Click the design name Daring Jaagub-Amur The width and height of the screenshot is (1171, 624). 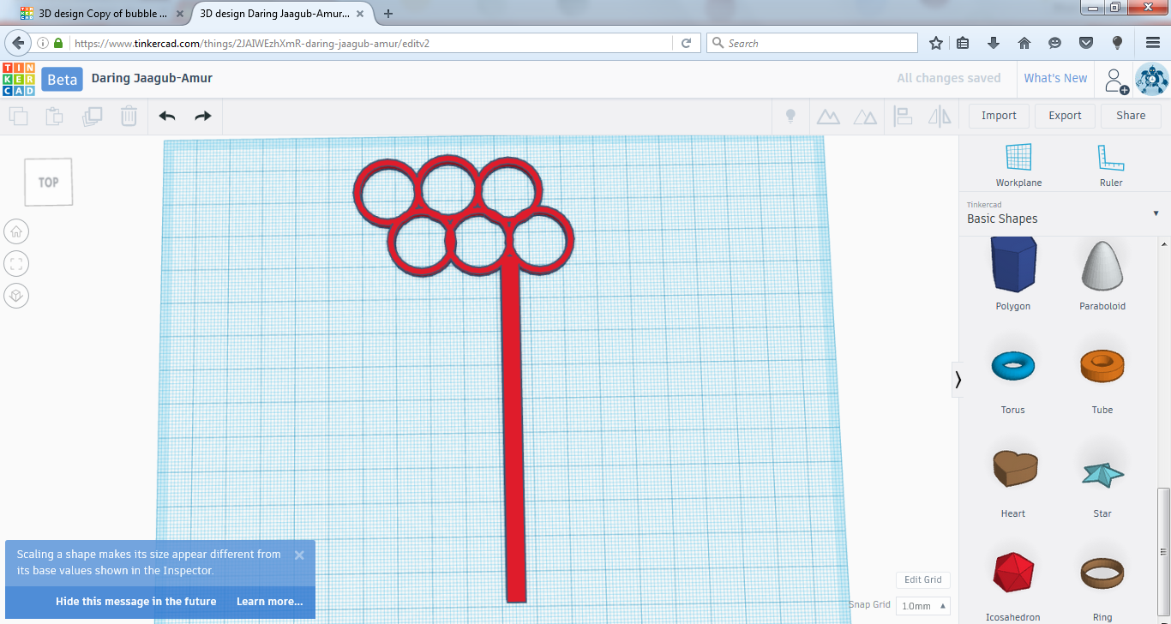pos(152,78)
